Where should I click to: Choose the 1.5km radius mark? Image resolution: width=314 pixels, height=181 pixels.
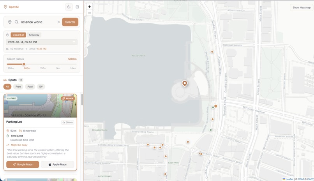tap(73, 68)
